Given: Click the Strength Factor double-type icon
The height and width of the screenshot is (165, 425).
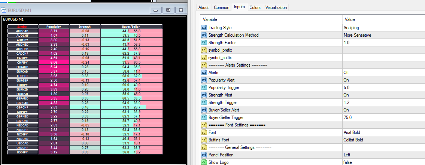Looking at the screenshot, I should (204, 43).
